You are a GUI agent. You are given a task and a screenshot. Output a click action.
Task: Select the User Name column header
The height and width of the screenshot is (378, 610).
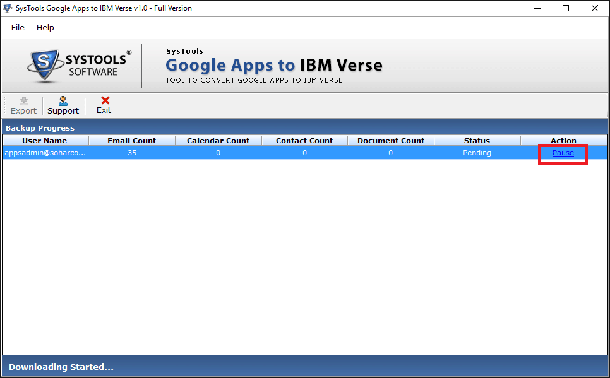pos(45,141)
